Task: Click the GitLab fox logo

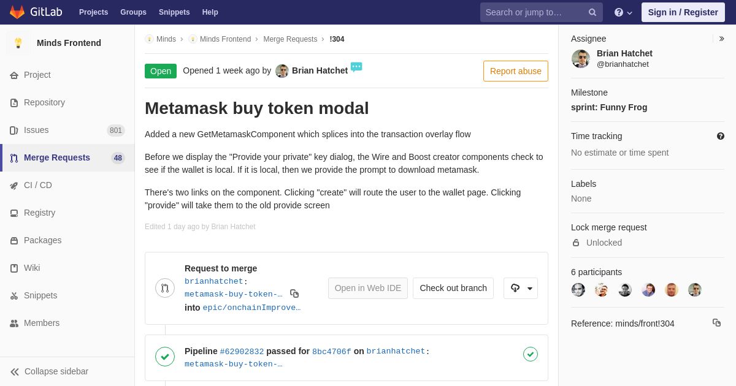Action: coord(17,12)
